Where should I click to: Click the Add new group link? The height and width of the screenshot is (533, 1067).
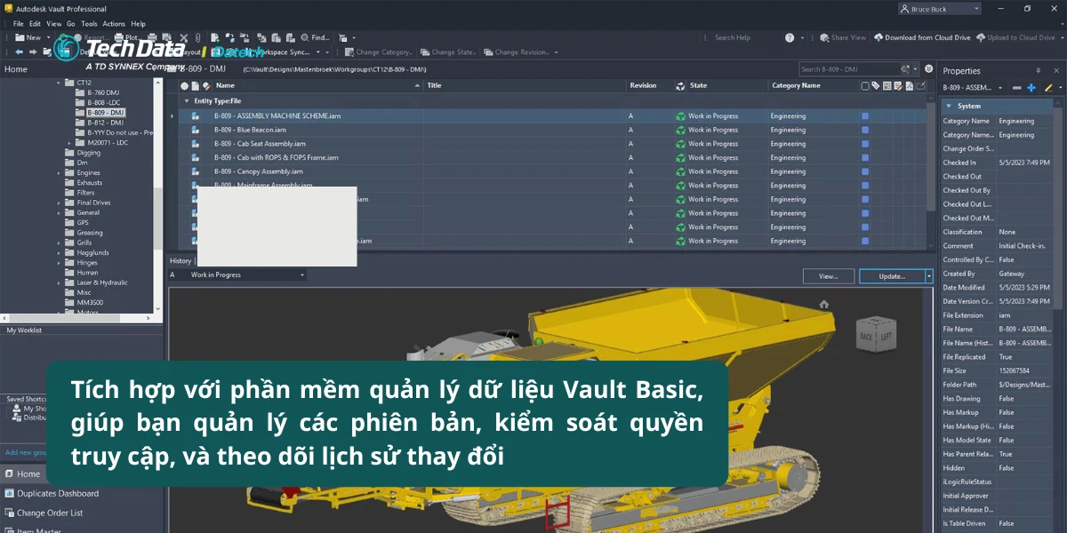pyautogui.click(x=25, y=452)
